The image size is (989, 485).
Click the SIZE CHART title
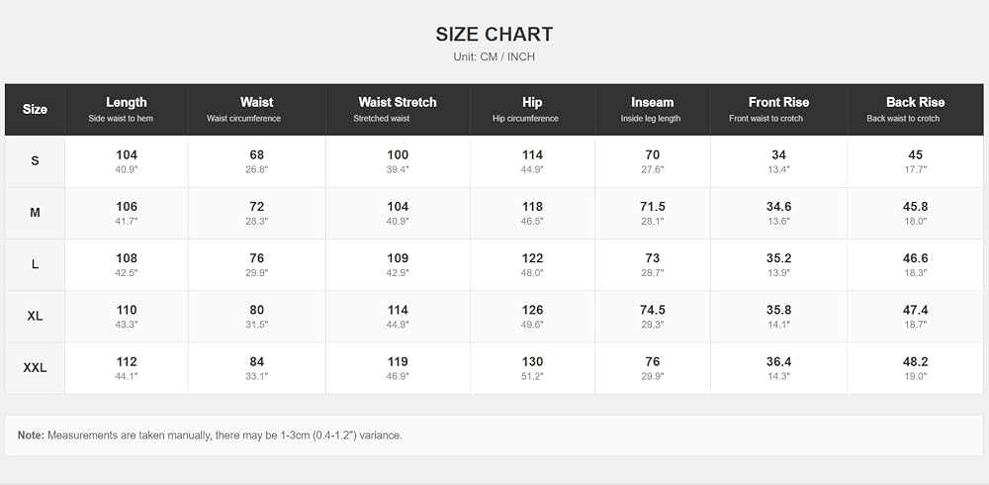pos(494,34)
